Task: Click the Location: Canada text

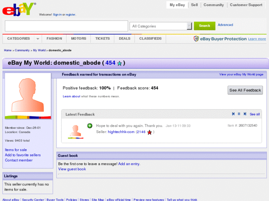Action: (17, 132)
